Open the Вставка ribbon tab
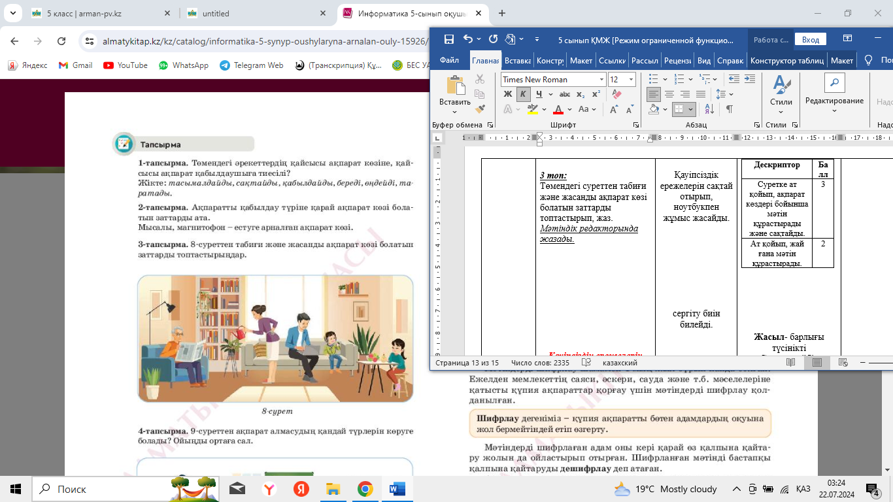Image resolution: width=893 pixels, height=502 pixels. [518, 61]
